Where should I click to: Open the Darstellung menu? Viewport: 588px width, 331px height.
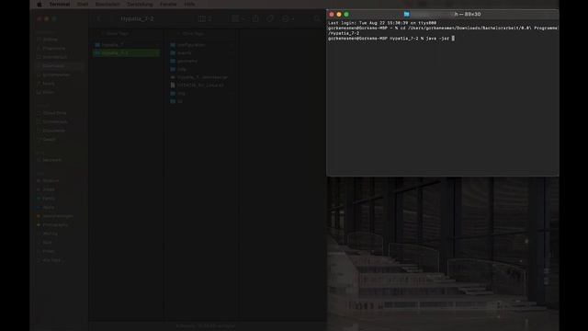(140, 4)
